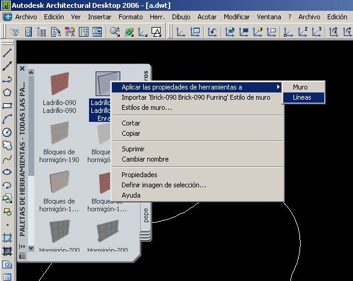Screen dimensions: 353x281
Task: Open the Insertar menu
Action: click(99, 17)
